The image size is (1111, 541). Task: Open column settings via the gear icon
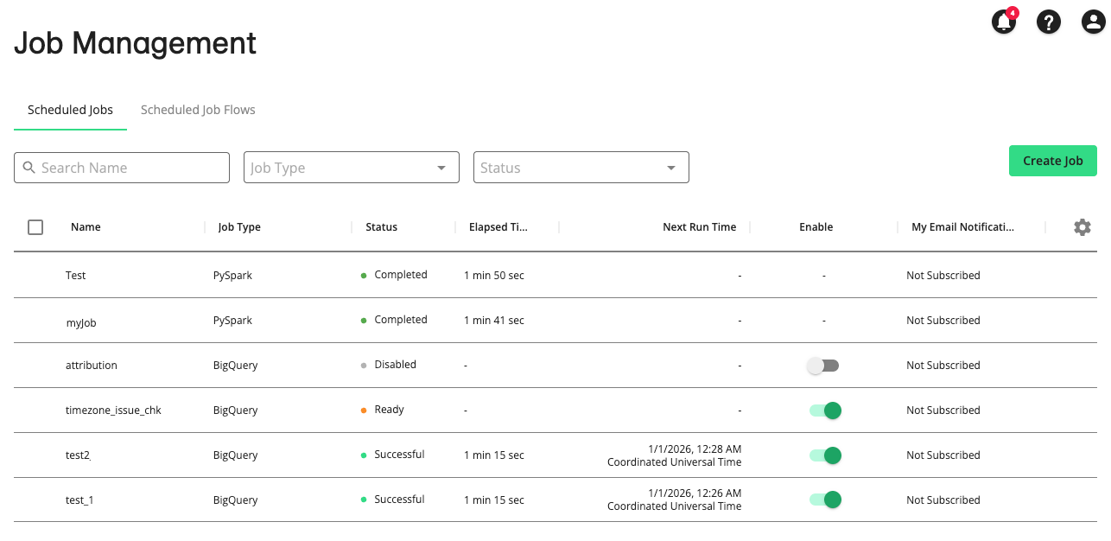[x=1082, y=226]
